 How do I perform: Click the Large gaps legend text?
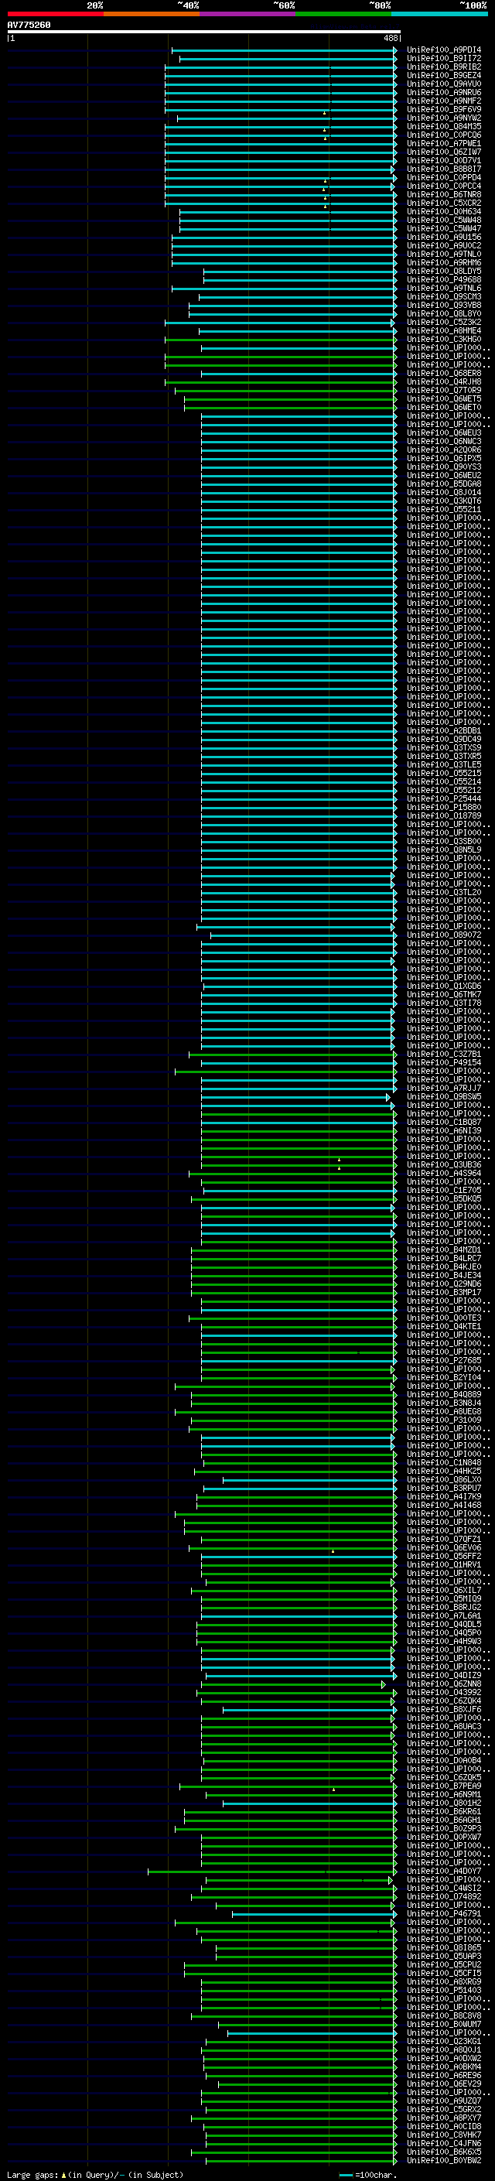click(95, 2175)
